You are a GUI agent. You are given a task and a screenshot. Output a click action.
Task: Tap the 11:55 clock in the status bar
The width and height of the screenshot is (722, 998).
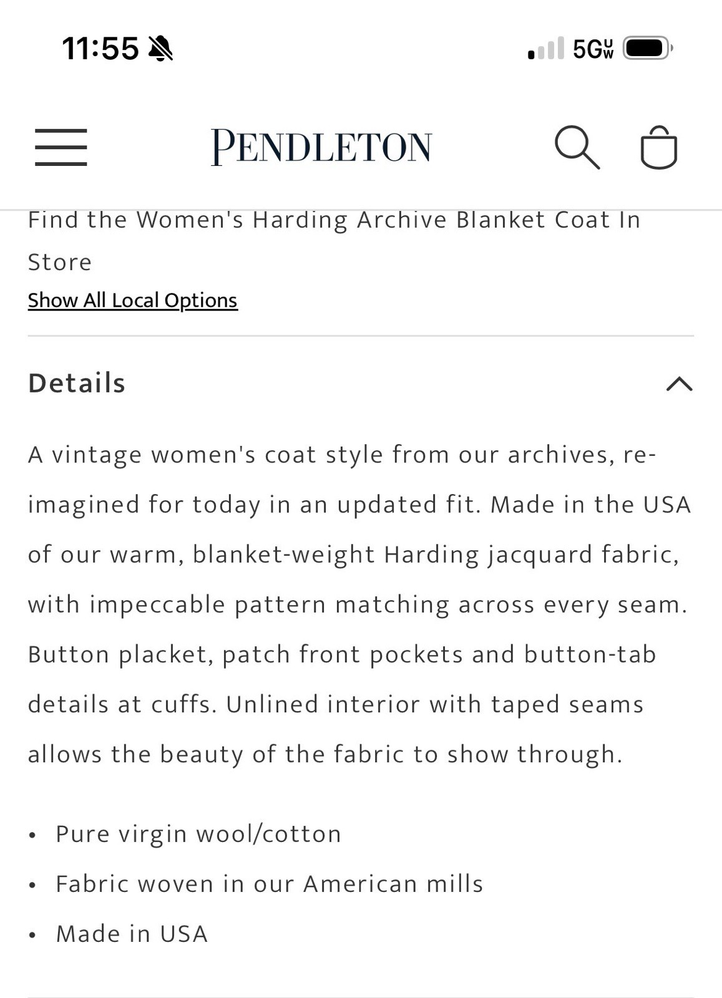click(100, 48)
